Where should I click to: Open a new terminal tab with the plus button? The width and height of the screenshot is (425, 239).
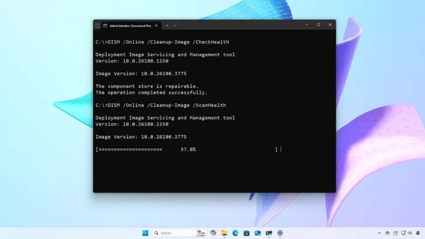tap(167, 25)
